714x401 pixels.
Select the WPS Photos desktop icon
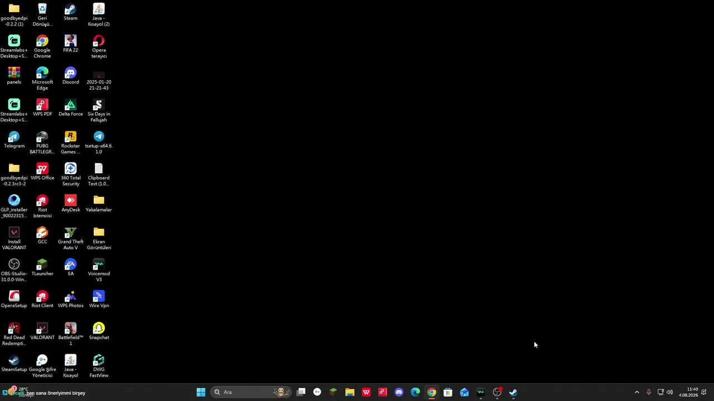[70, 299]
